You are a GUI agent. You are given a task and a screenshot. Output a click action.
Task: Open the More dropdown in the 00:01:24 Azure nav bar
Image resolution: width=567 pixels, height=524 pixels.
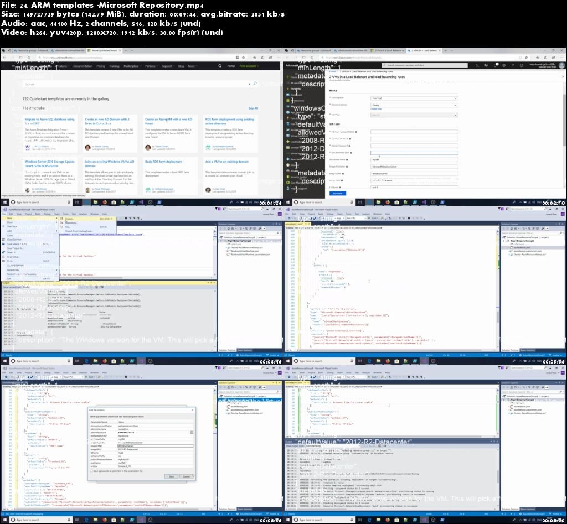pyautogui.click(x=192, y=66)
